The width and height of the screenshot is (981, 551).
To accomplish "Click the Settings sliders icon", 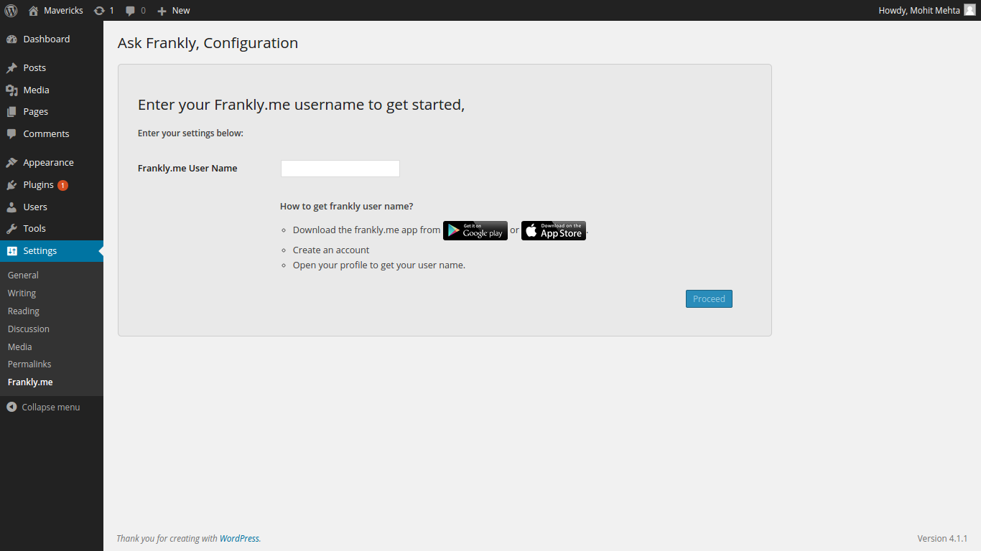I will pyautogui.click(x=11, y=251).
